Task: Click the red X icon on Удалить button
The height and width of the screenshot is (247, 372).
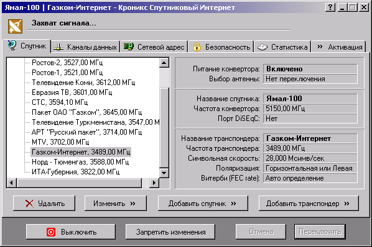Action: click(x=29, y=204)
